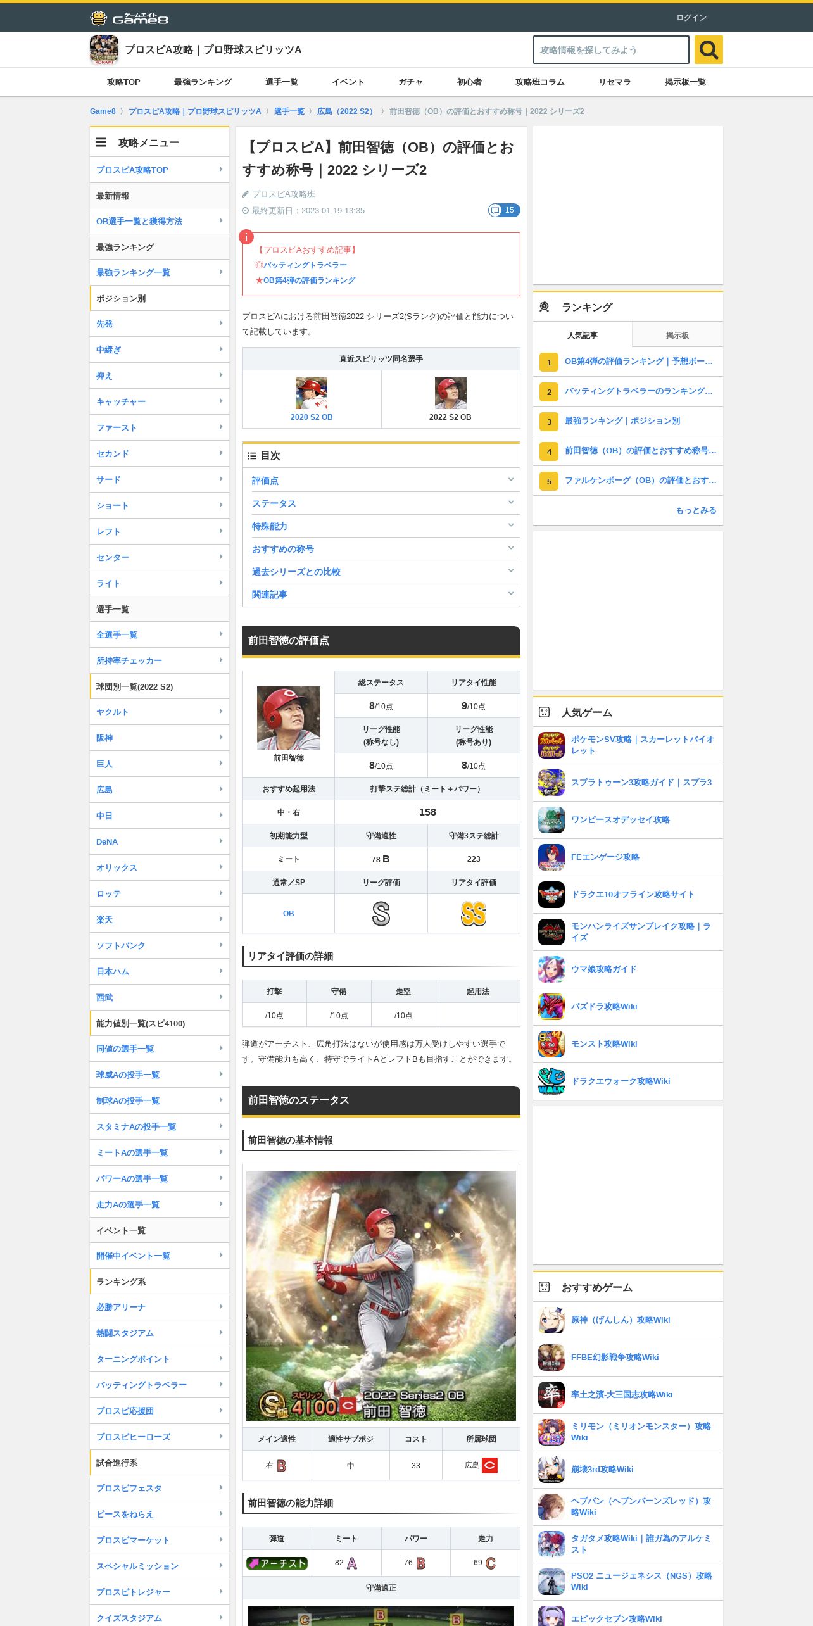The width and height of the screenshot is (813, 1626).
Task: Open the FFBE War of Visions icon
Action: tap(551, 1358)
